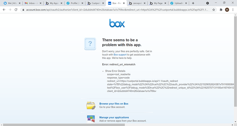
Task: Click the 'scope=root_readwrite' detail line
Action: 118,74
